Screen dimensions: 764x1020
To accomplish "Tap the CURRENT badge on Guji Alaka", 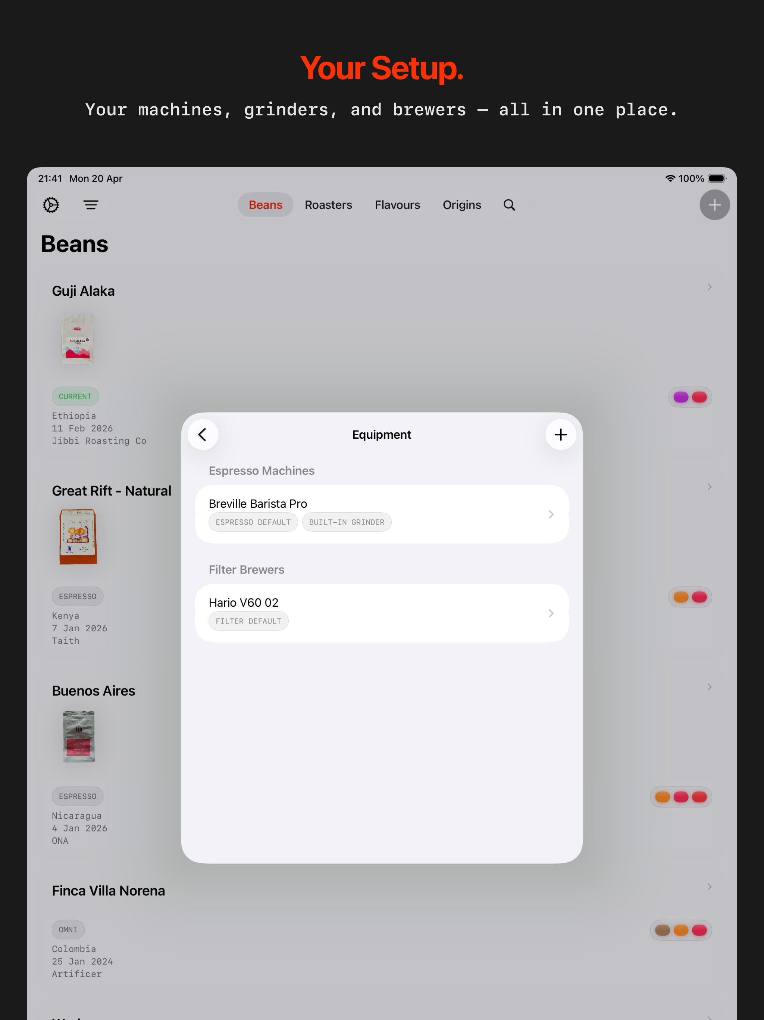I will click(75, 397).
